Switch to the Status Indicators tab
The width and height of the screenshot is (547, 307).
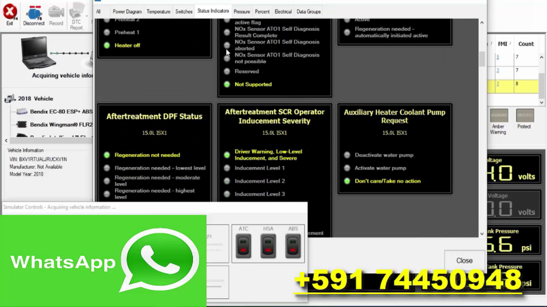pyautogui.click(x=213, y=11)
